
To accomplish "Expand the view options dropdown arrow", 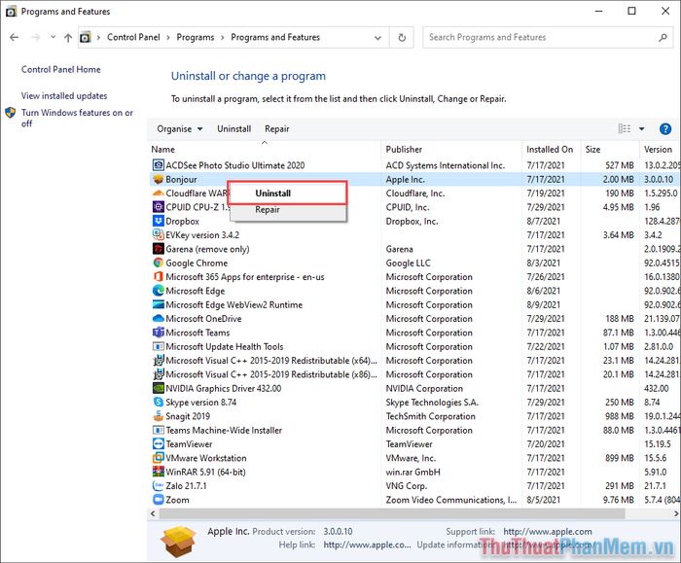I will (x=641, y=129).
